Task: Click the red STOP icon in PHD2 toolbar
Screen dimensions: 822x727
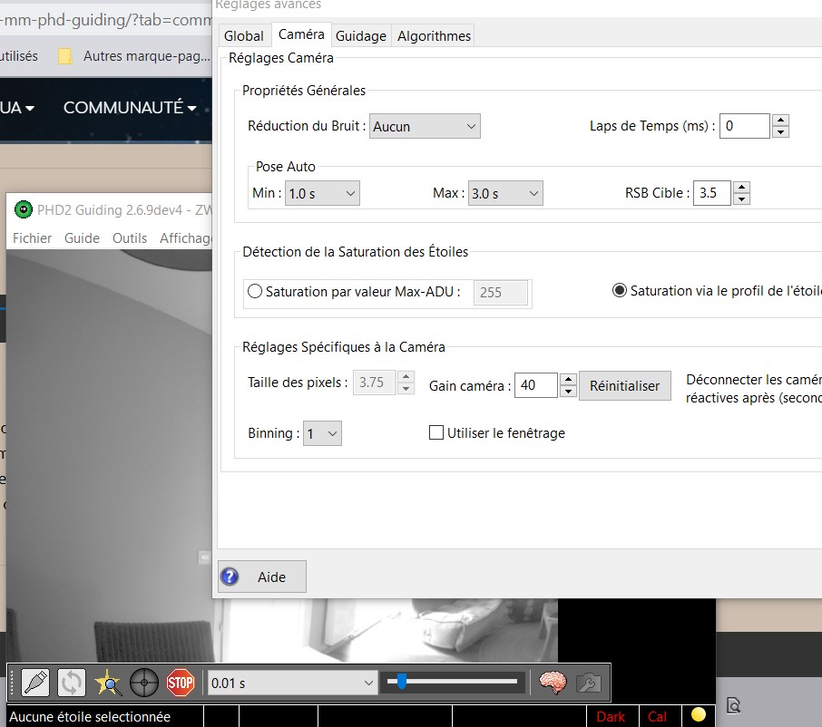Action: 181,683
